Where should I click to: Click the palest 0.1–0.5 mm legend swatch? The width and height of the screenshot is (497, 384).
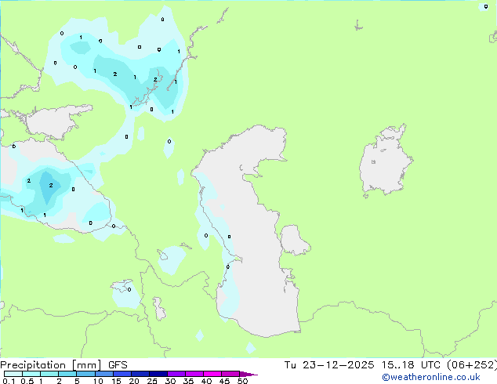pos(13,374)
